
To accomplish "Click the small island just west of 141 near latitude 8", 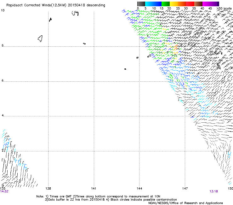I will [84, 44].
